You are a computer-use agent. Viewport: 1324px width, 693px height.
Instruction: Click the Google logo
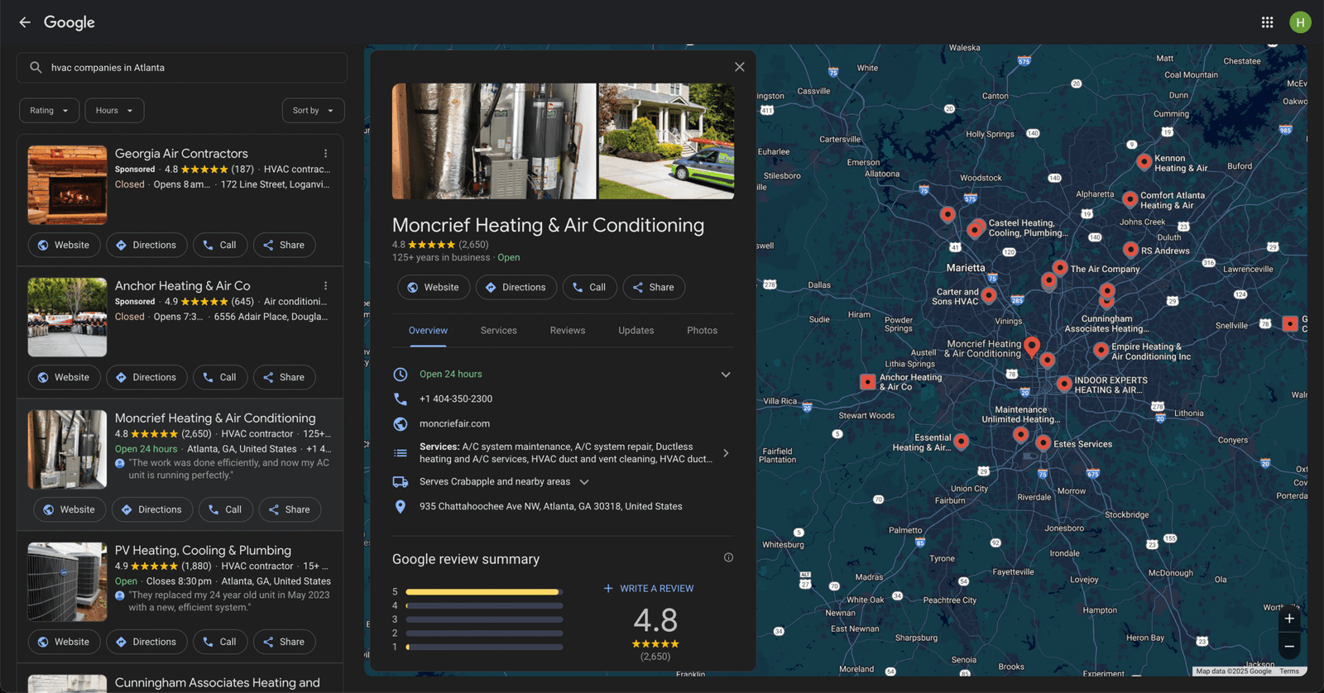tap(70, 22)
